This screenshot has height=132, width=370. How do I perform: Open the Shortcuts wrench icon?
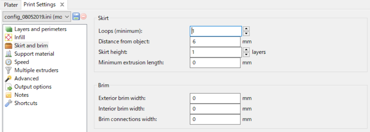click(8, 103)
